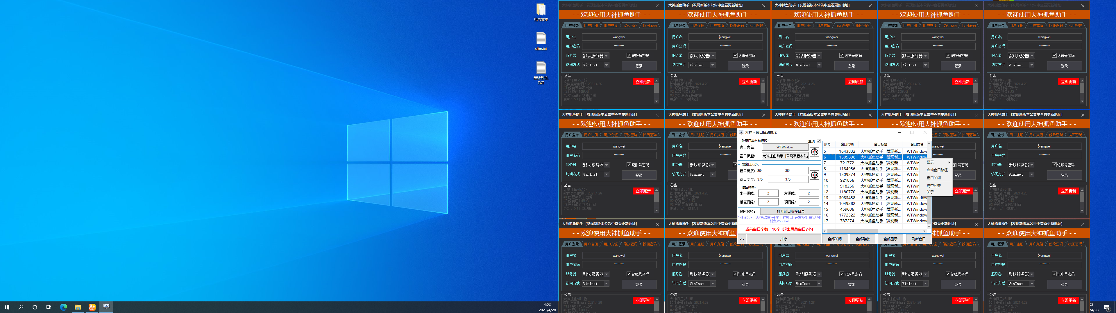
Task: Toggle the 置顶 checkbox in sorter window
Action: 818,141
